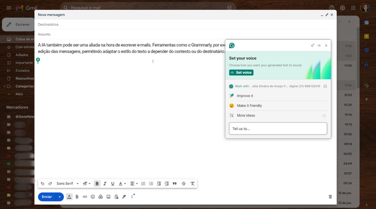The height and width of the screenshot is (209, 376).
Task: Insert files using Google Drive
Action: pyautogui.click(x=101, y=197)
